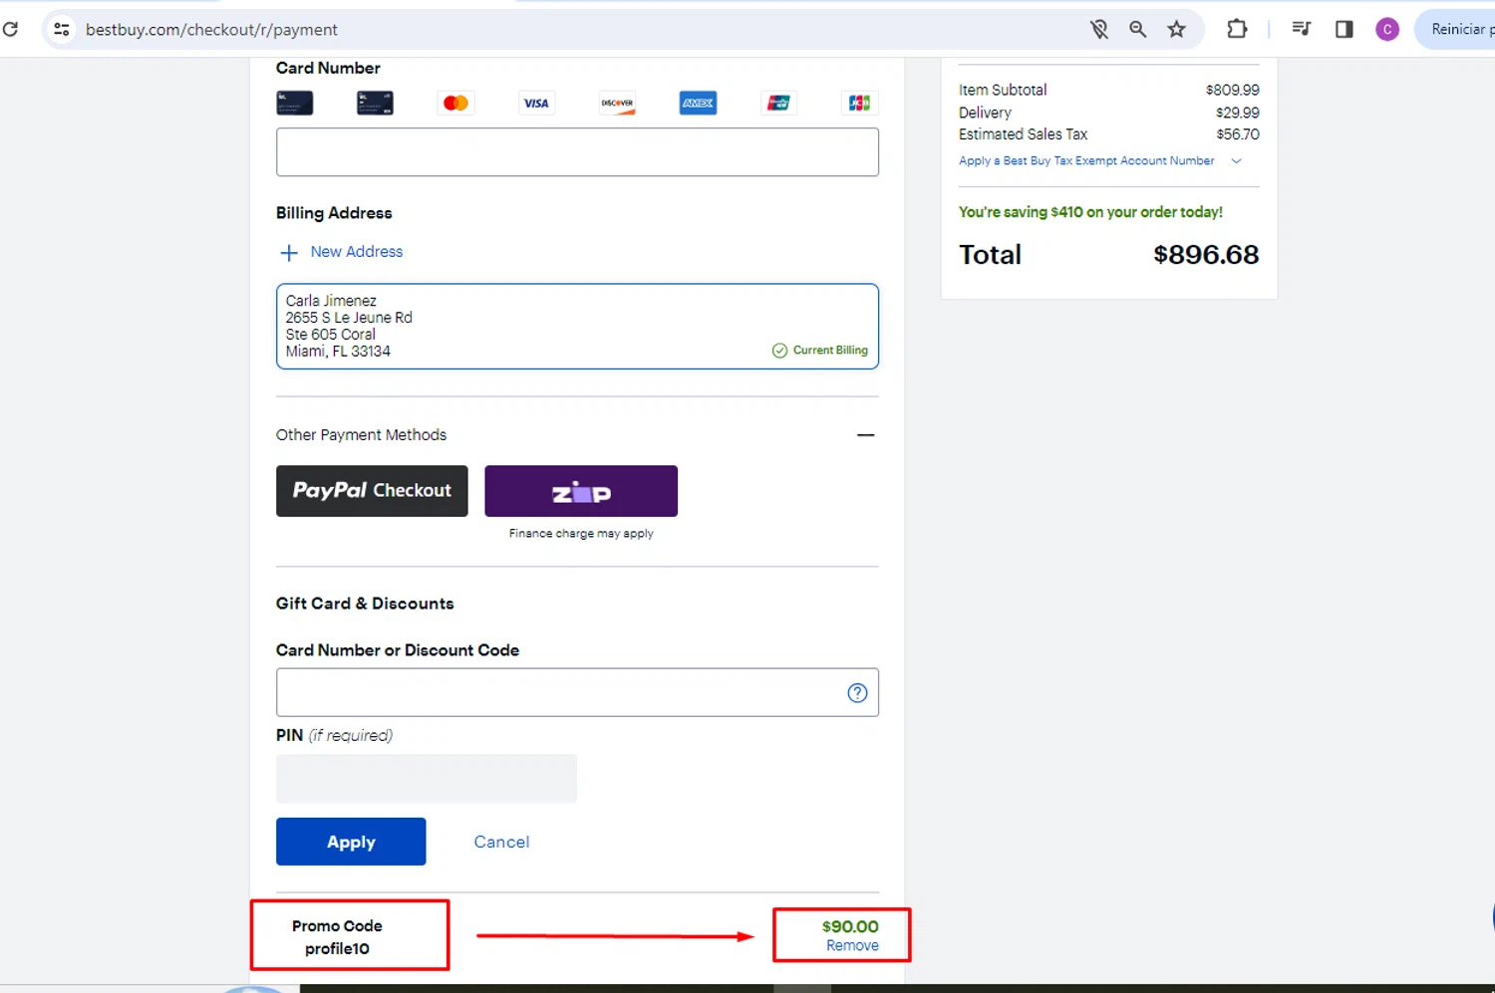Open Apply a Best Buy Tax Exempt Account Number
Viewport: 1495px width, 993px height.
[1086, 161]
